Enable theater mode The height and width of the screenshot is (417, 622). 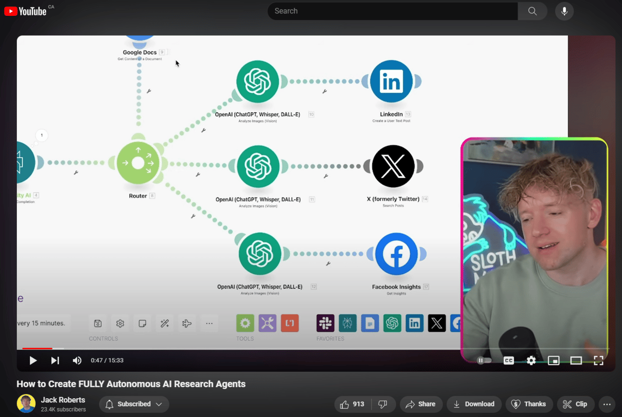(x=576, y=360)
